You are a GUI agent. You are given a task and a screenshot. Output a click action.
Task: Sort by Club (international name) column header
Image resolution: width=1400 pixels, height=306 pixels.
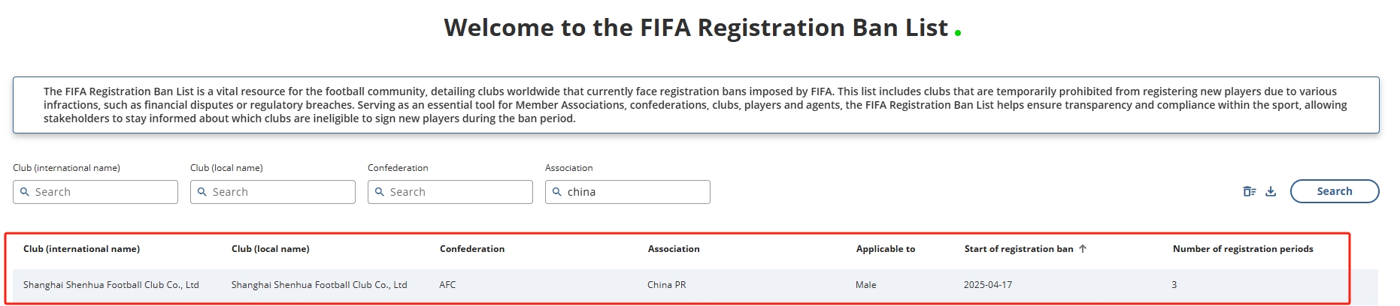click(81, 249)
